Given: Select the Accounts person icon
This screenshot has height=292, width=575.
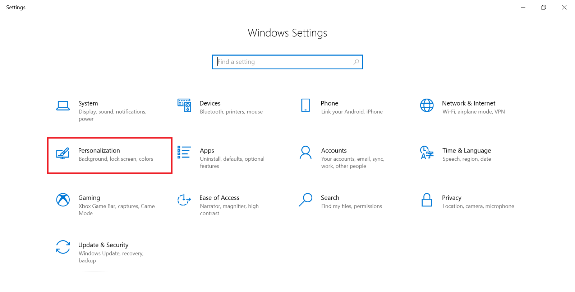Looking at the screenshot, I should (x=305, y=152).
